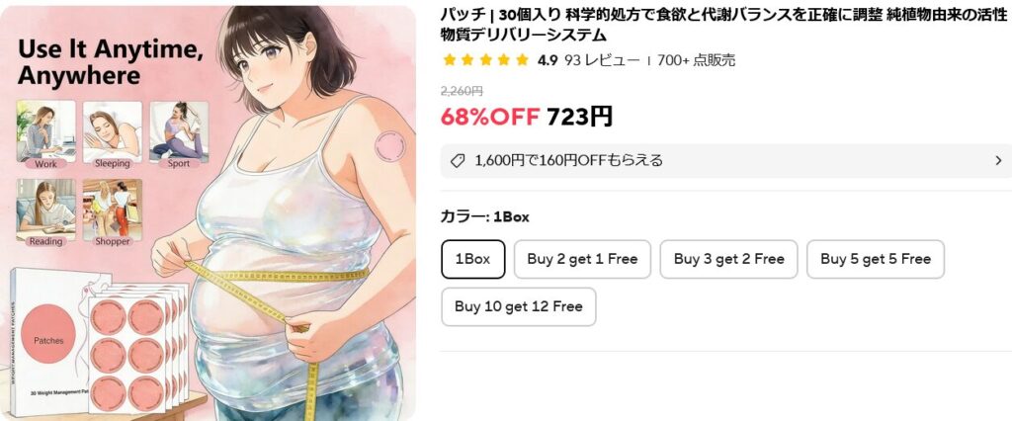Click the Sleeping activity thumbnail
Screen dimensions: 1012x421
click(113, 135)
